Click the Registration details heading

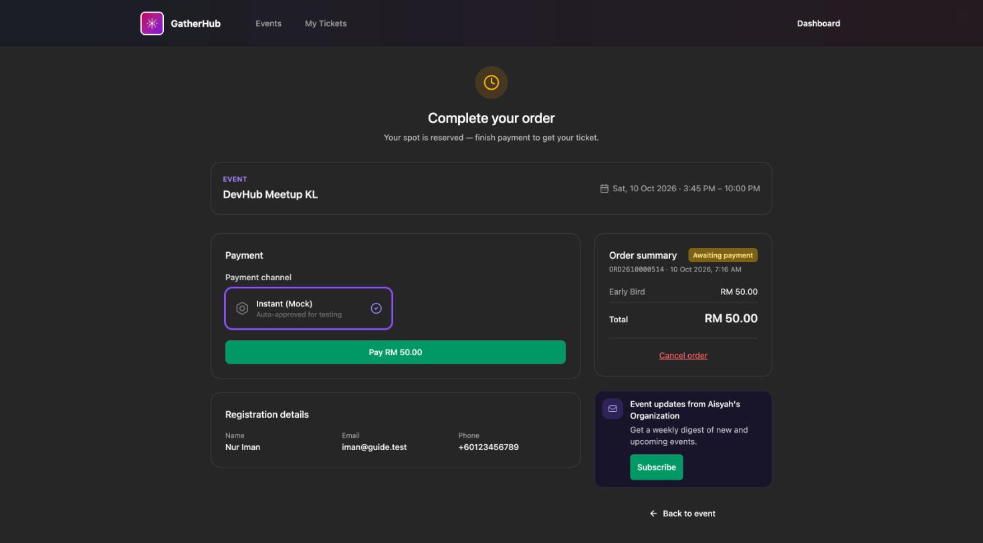coord(267,415)
